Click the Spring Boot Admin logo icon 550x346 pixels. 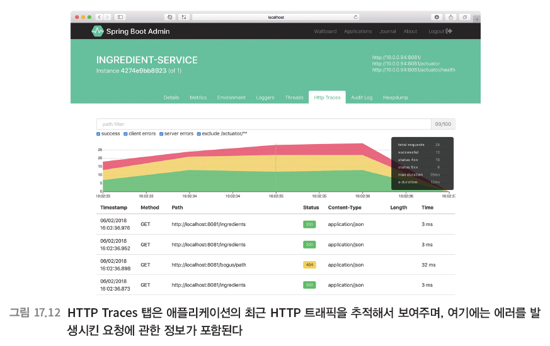pos(98,31)
